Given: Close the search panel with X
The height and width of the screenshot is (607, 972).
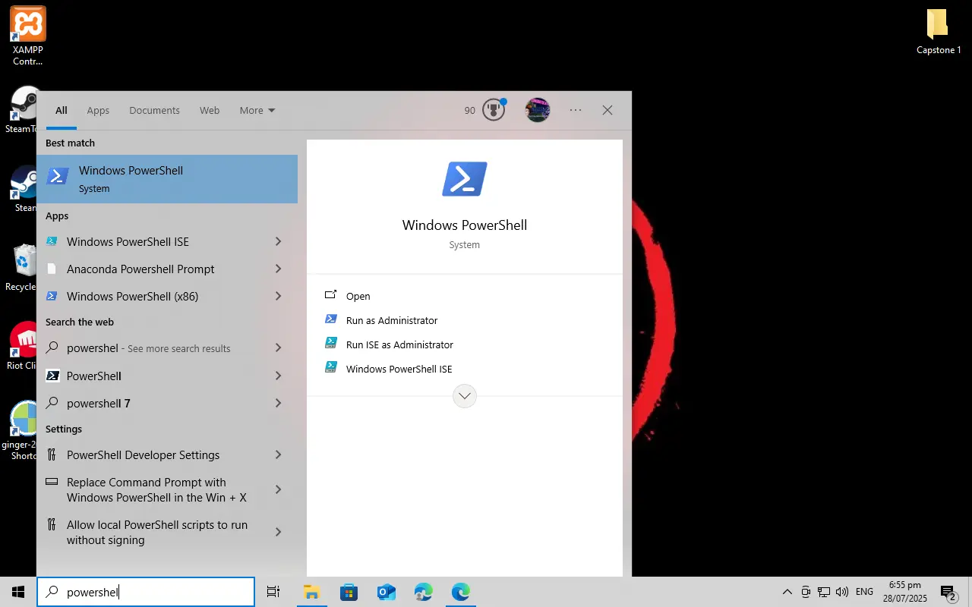Looking at the screenshot, I should pos(607,110).
